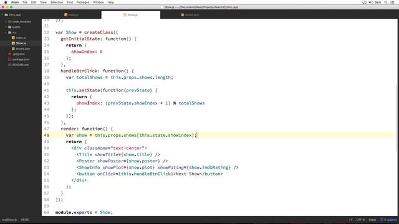Open Show.js in the tree view
The height and width of the screenshot is (224, 399).
21,43
